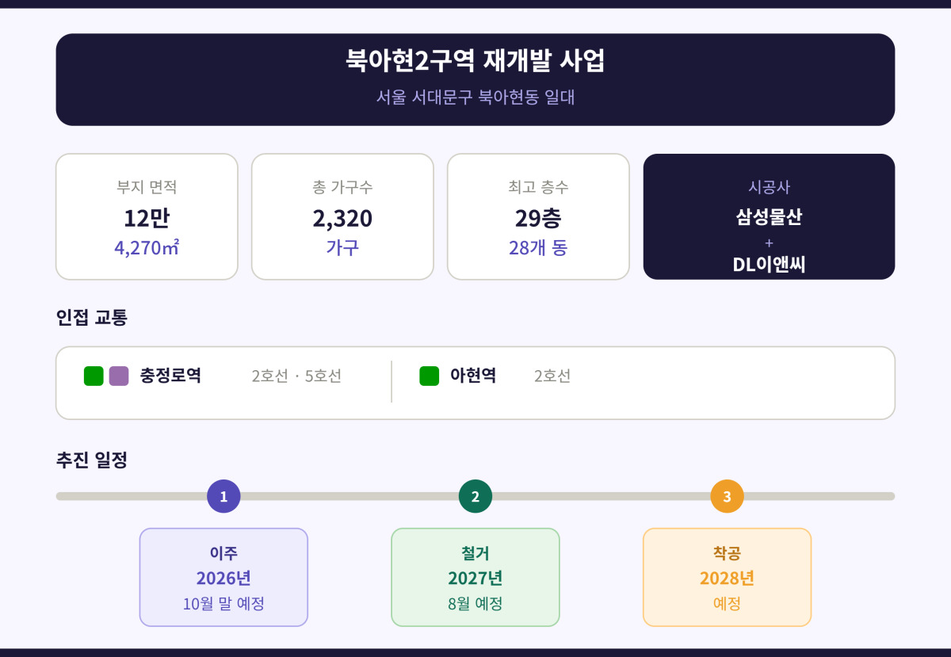Click the purple line 5 swatch beside 충정로역
The width and height of the screenshot is (951, 657).
point(119,376)
